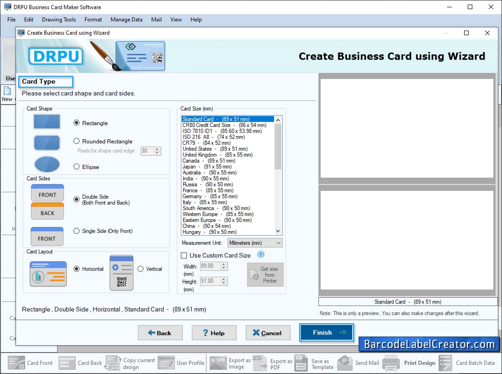Click the Double Side FRONT card icon
Screen dimensions: 502x374
click(48, 193)
